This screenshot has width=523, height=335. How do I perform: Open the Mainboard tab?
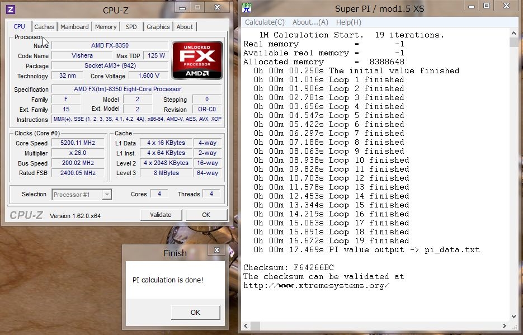point(74,27)
